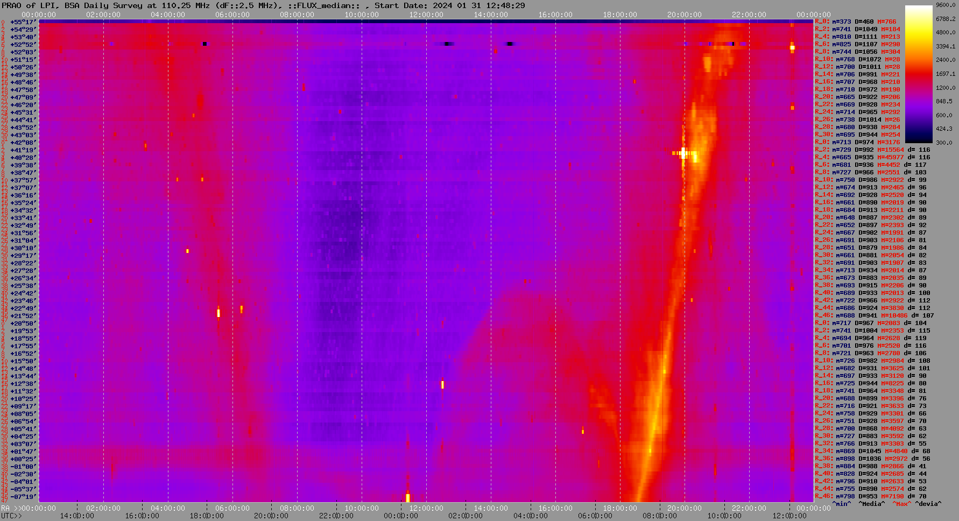Click the '^min^' legend label
This screenshot has width=959, height=521.
(842, 504)
